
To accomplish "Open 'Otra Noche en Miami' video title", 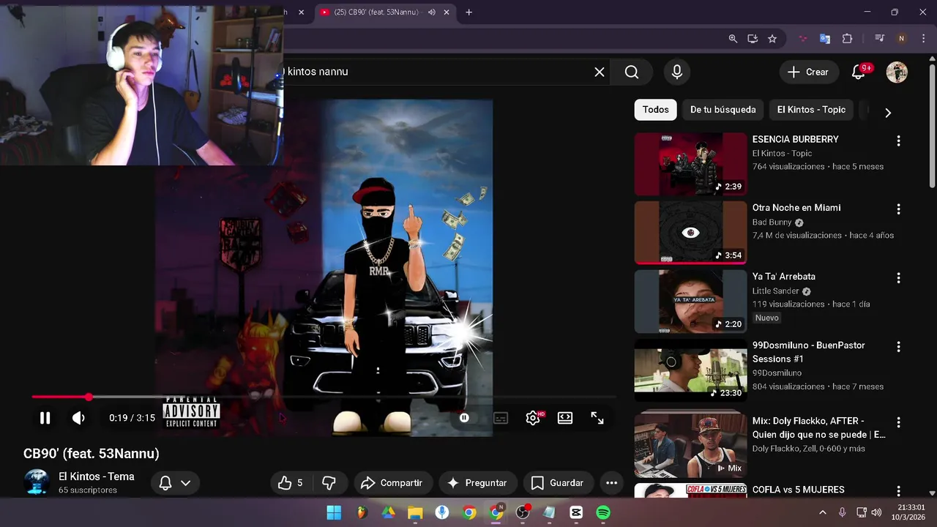I will click(796, 208).
